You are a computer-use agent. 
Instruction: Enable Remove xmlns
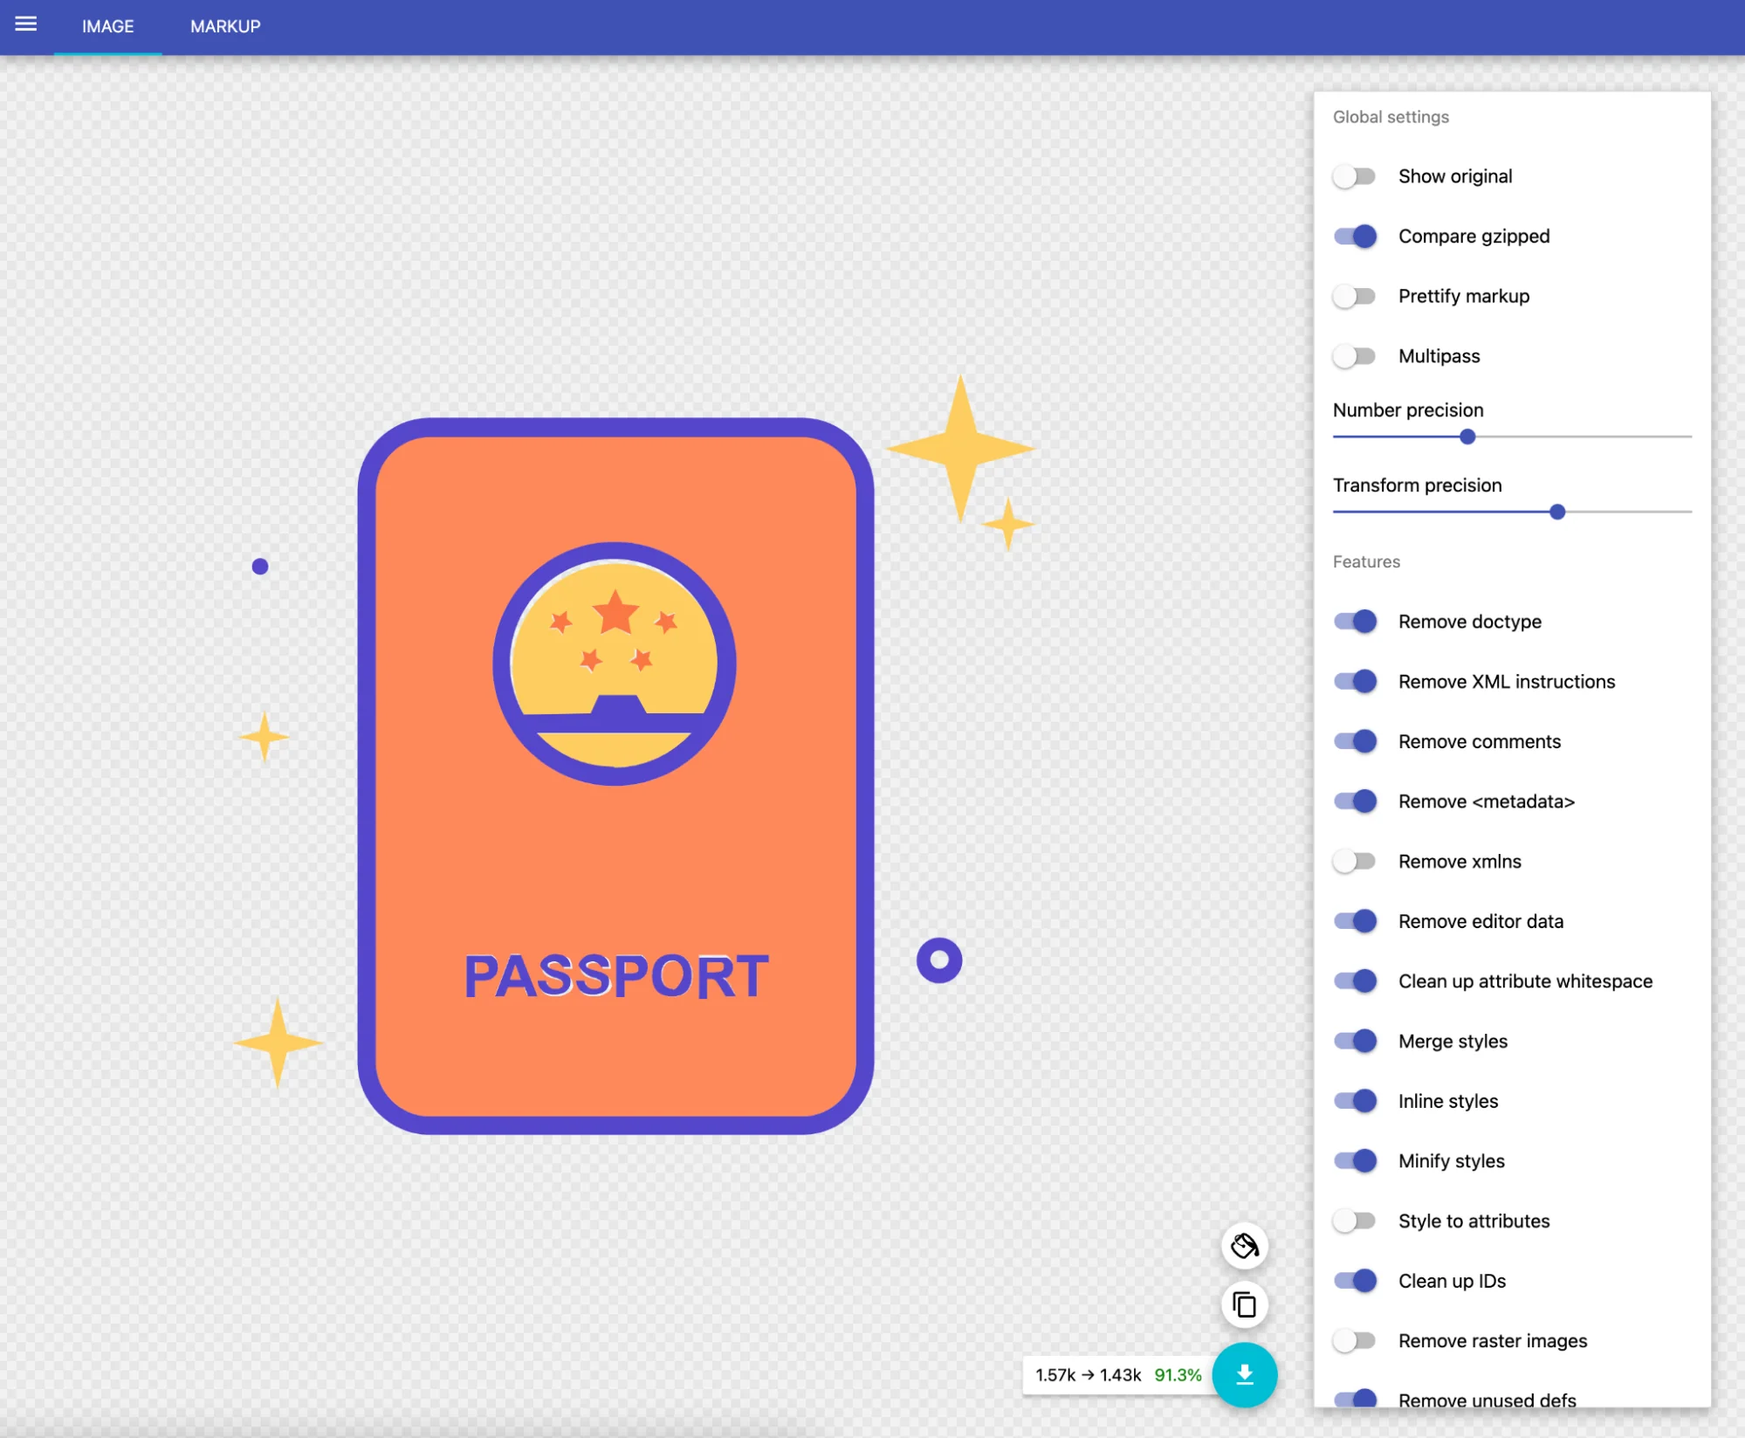pos(1355,861)
